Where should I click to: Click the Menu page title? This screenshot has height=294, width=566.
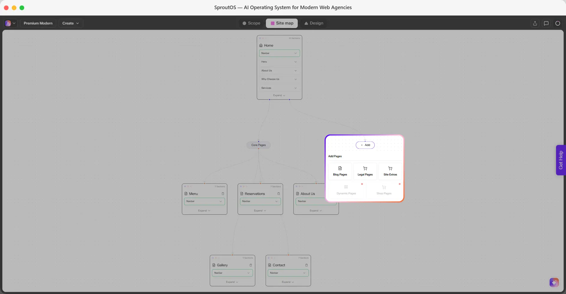point(193,194)
